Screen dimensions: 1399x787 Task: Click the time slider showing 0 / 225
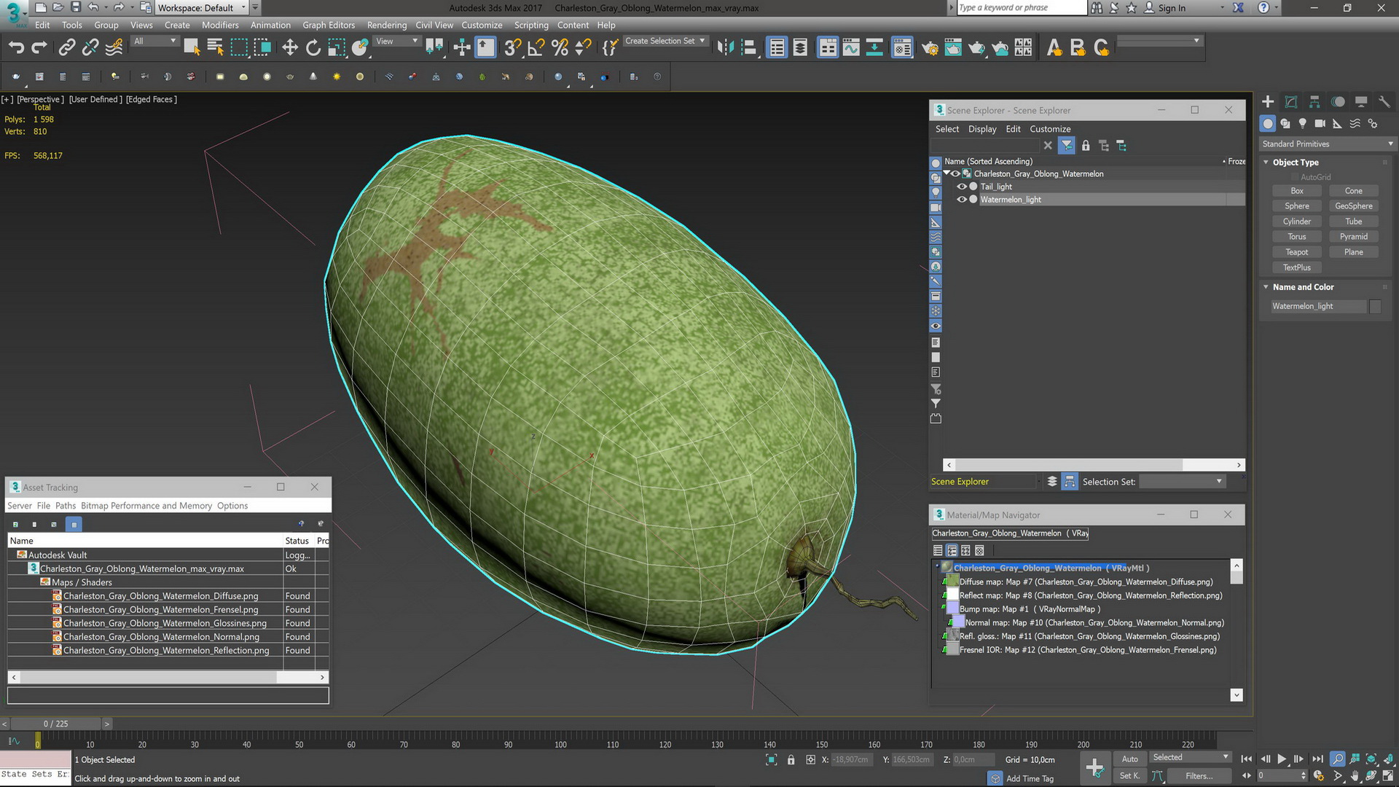coord(55,724)
